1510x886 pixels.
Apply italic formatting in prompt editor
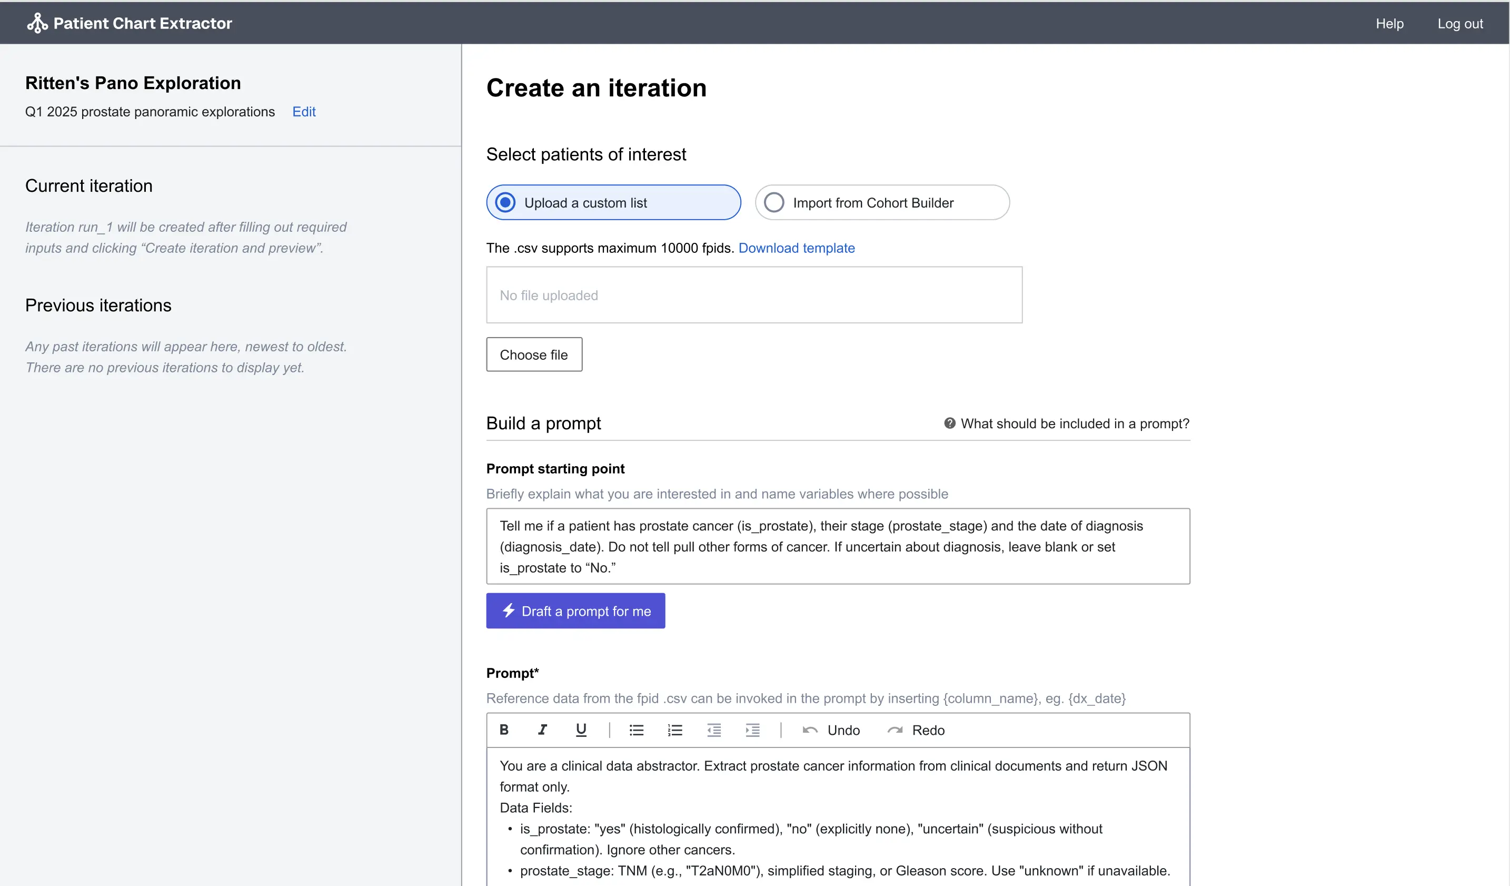[542, 730]
